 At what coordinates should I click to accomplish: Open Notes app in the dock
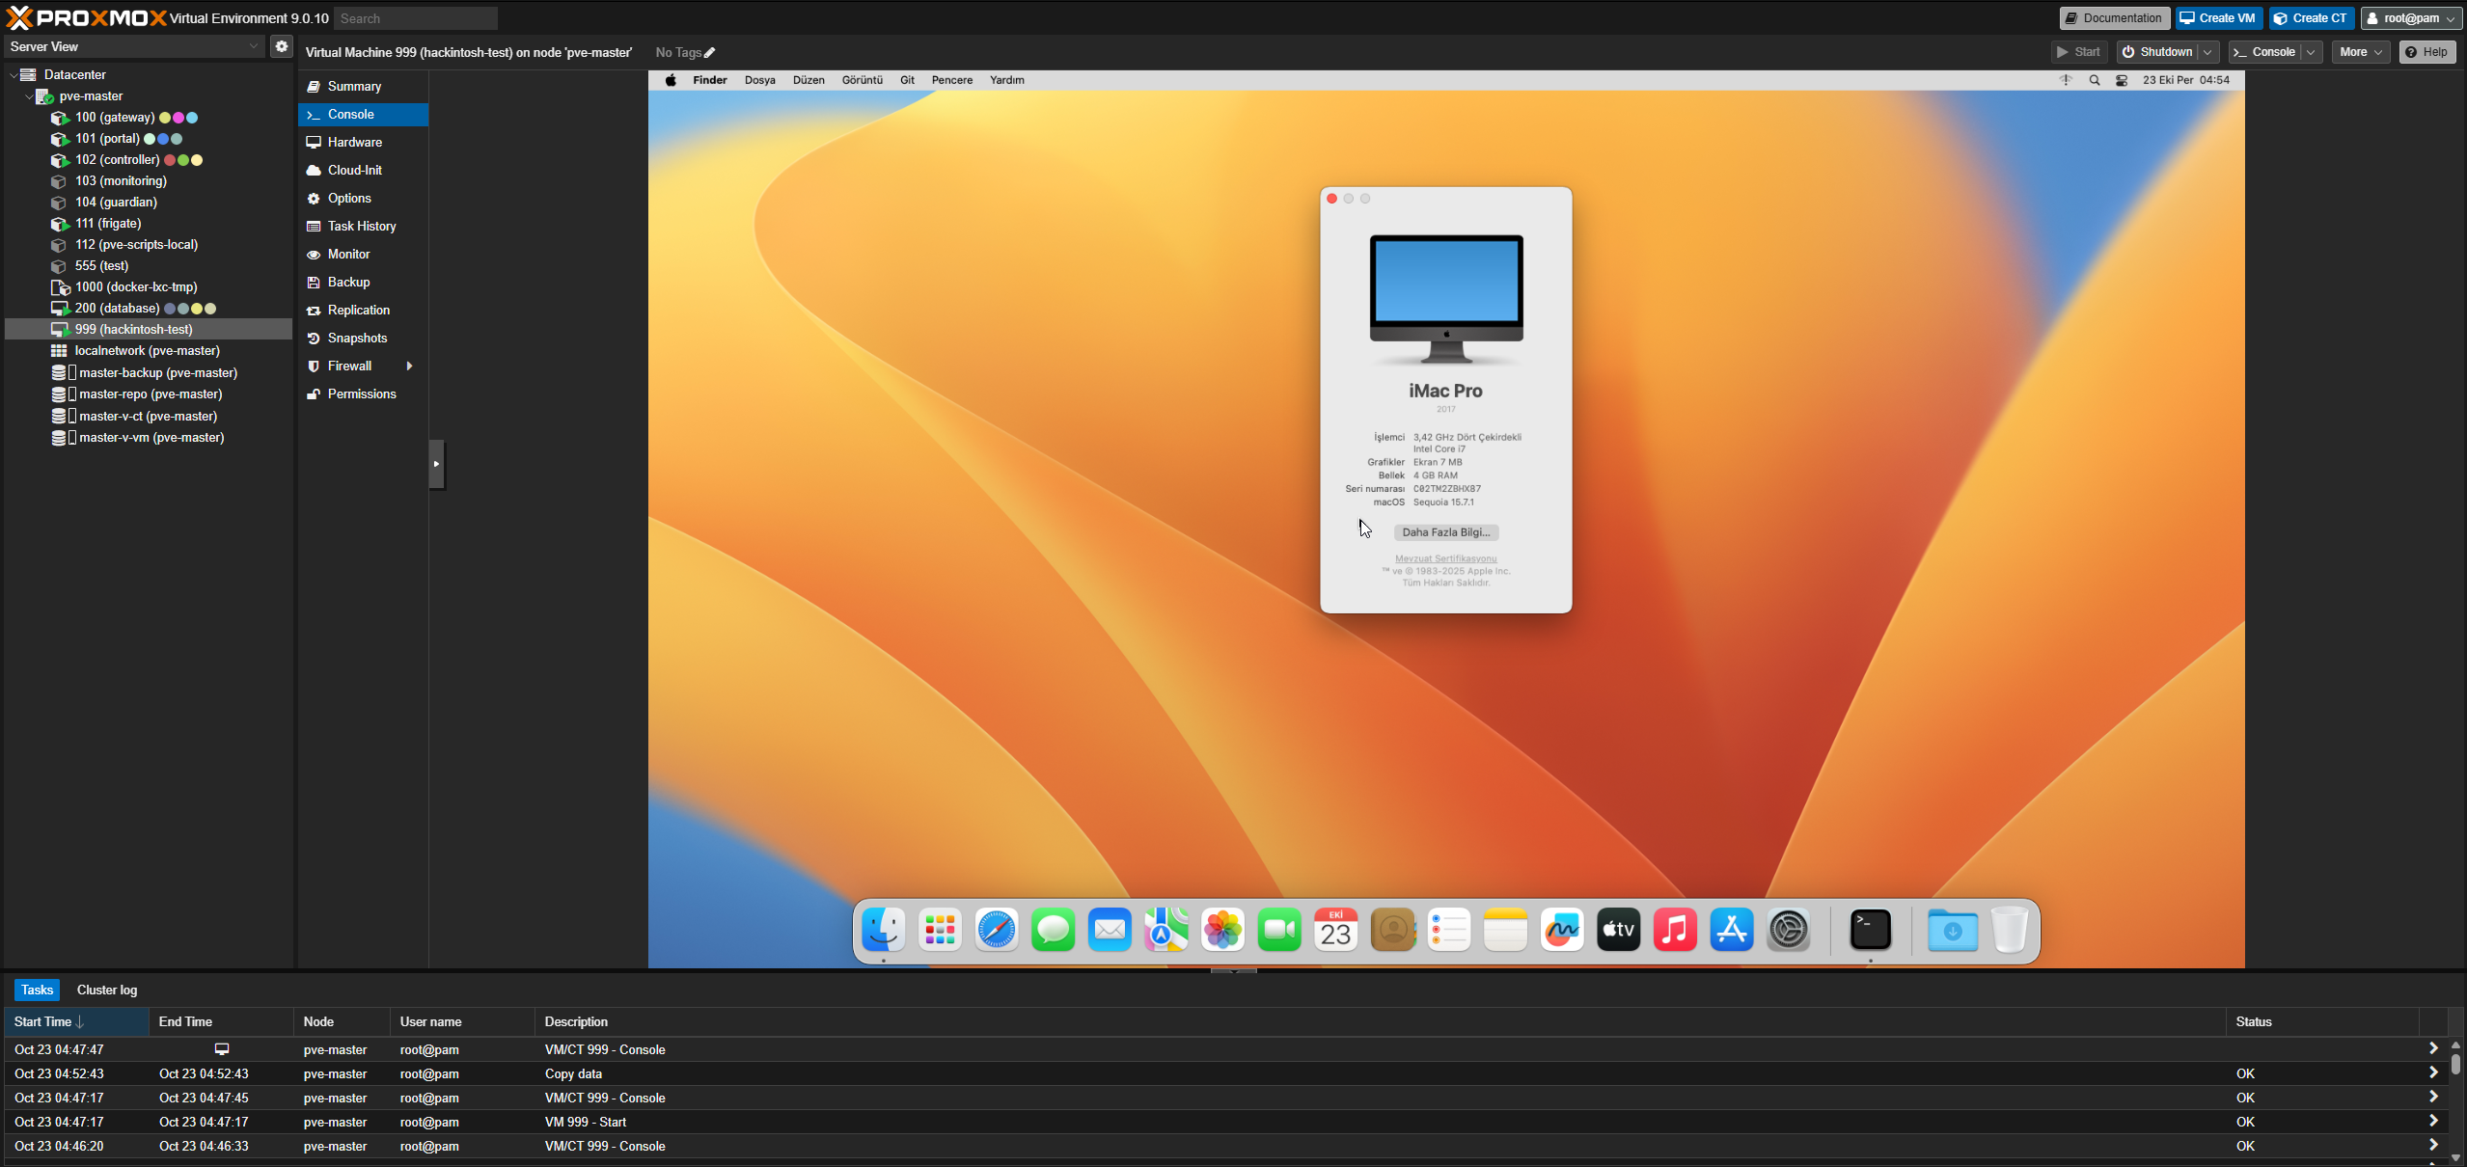[x=1506, y=930]
